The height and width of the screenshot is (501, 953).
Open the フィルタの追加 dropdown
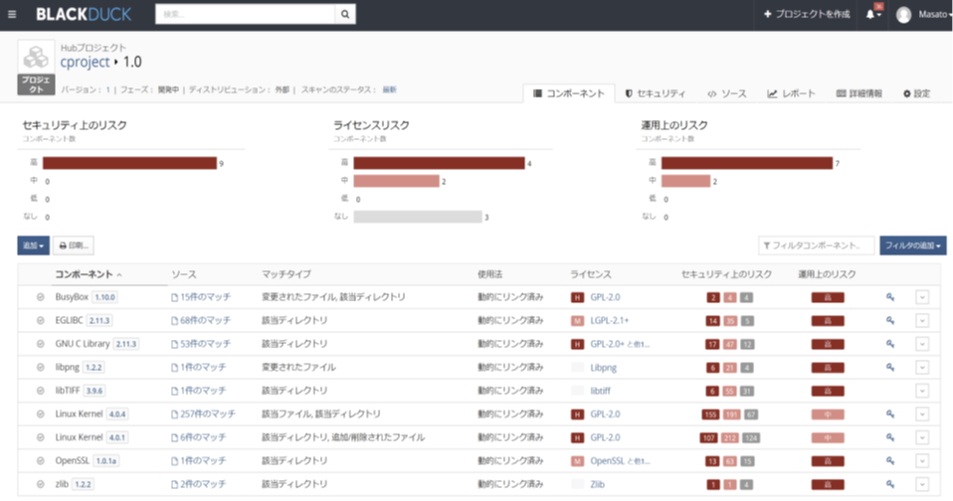click(x=913, y=246)
